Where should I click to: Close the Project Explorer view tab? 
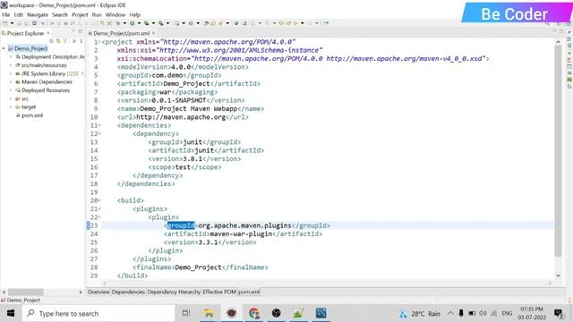(x=48, y=33)
